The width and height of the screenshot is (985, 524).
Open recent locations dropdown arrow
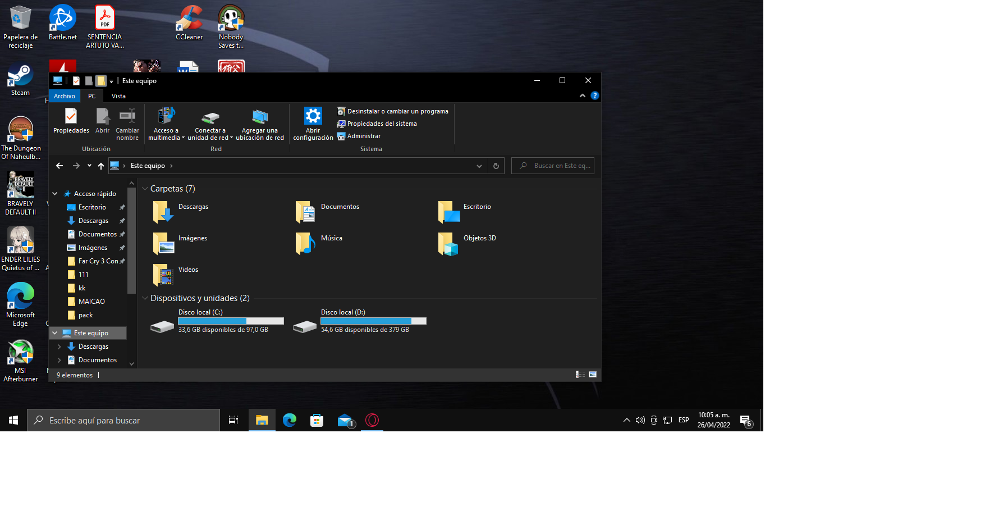pyautogui.click(x=89, y=166)
